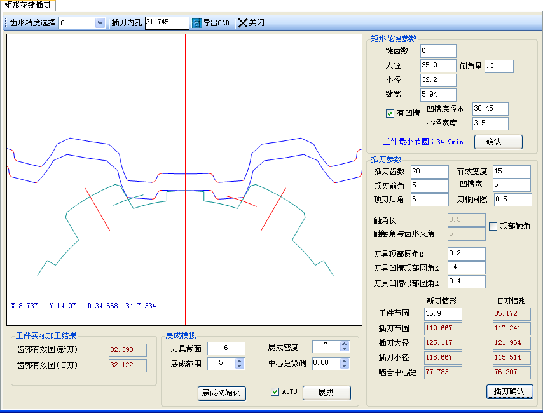Click the disabled 触角长 field
Viewport: 543px width, 413px height.
click(467, 220)
